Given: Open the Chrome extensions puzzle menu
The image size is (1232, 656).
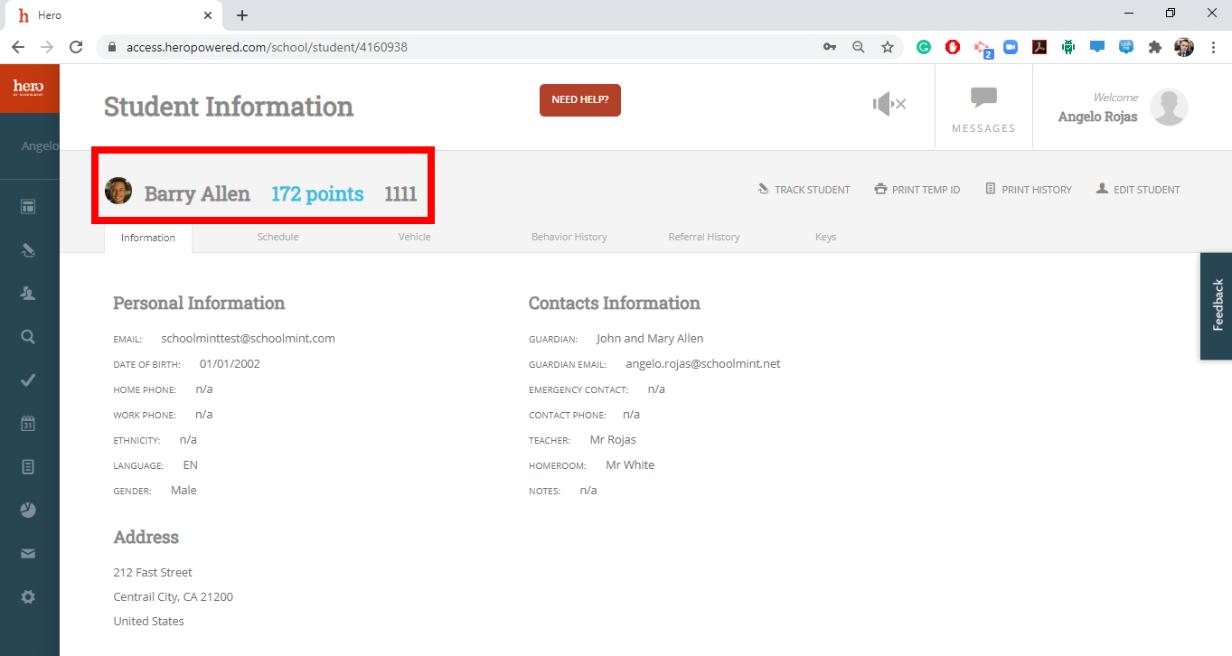Looking at the screenshot, I should click(1154, 47).
